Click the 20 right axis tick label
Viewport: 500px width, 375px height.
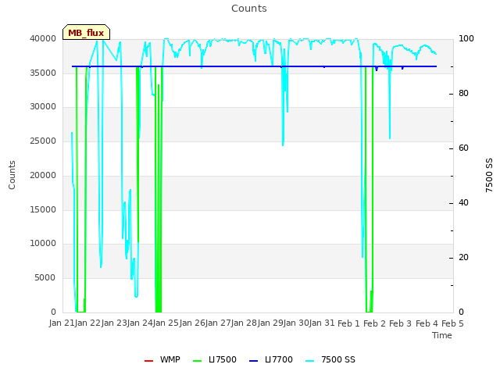(x=463, y=258)
